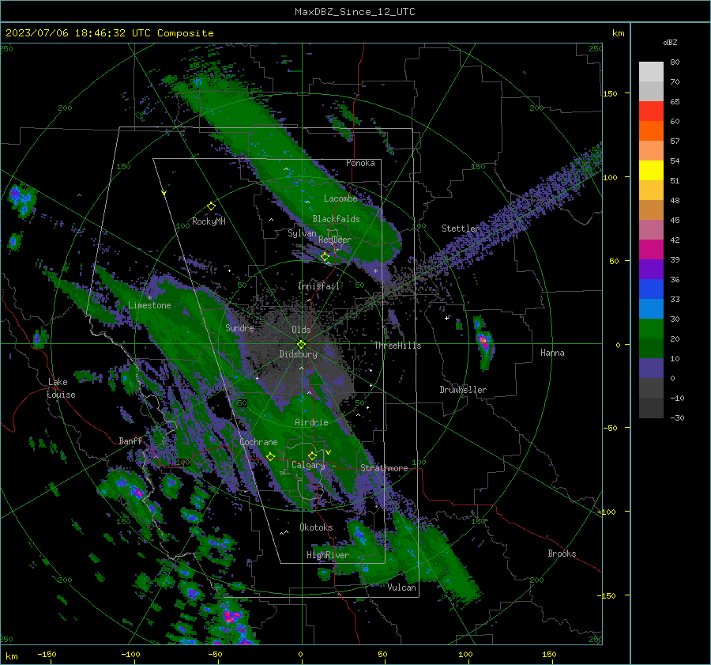Select the blue 33 dBZ legend swatch

coord(651,289)
